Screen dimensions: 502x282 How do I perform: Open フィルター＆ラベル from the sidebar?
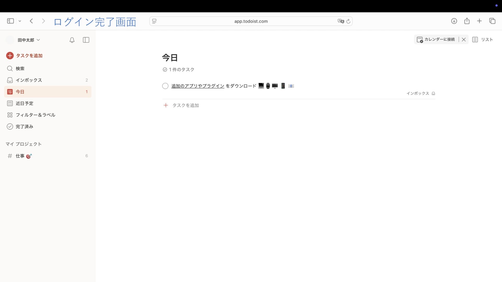click(x=35, y=115)
